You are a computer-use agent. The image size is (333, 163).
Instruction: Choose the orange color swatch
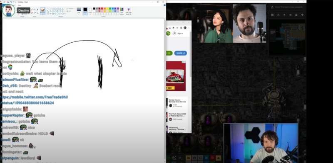pos(105,8)
